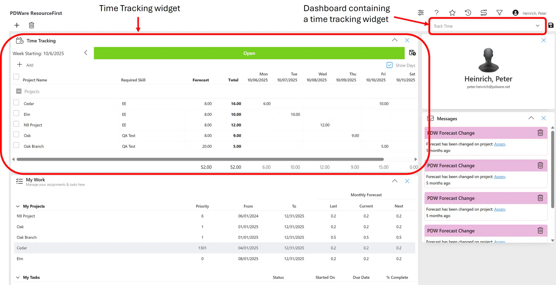Click the Priority column header in My Work

[202, 206]
